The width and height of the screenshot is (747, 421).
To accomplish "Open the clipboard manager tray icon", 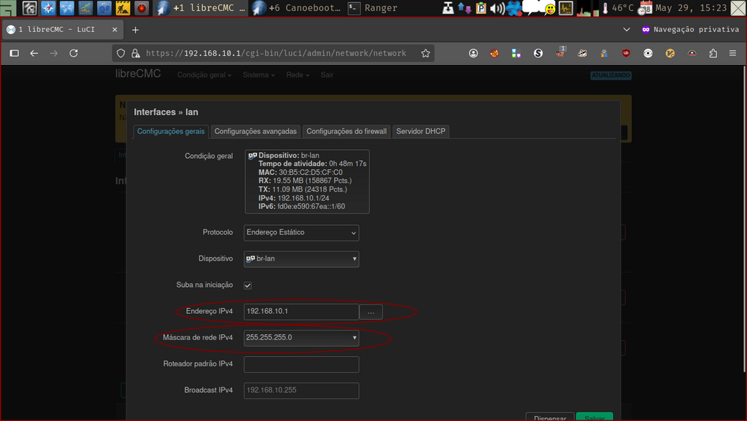I will (x=481, y=8).
